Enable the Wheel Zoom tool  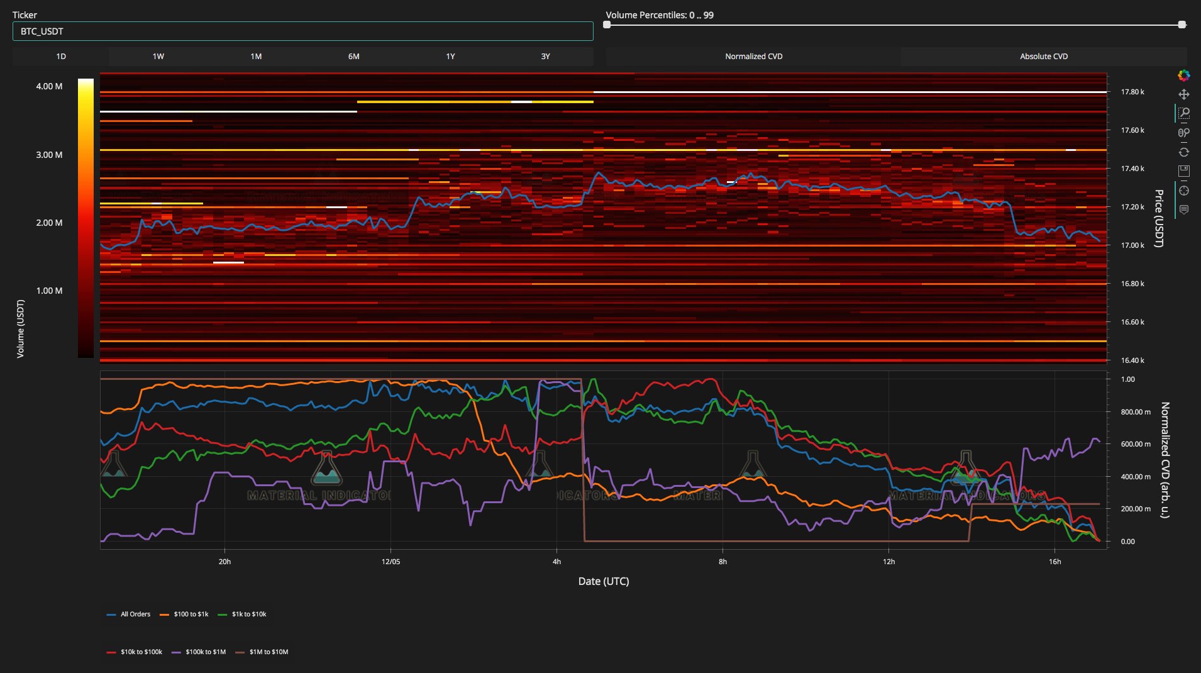[x=1183, y=133]
